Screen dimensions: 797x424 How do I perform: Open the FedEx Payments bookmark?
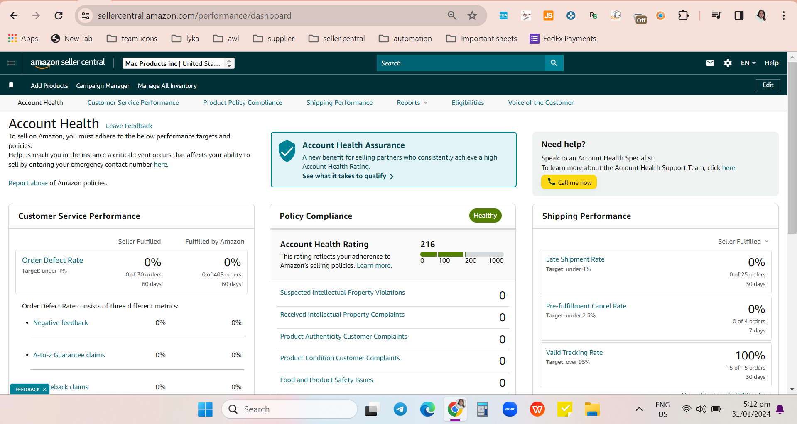(x=563, y=39)
